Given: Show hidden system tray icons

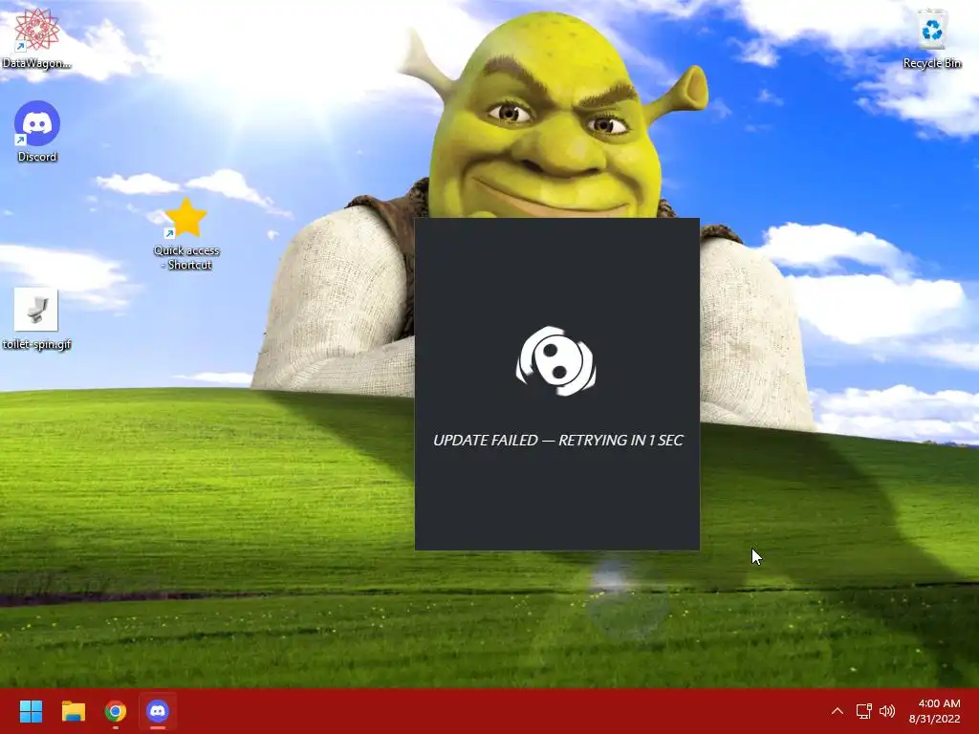Looking at the screenshot, I should click(838, 711).
